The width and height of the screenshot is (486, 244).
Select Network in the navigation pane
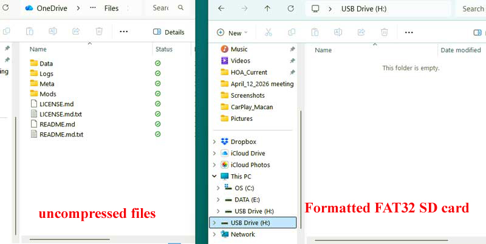[242, 234]
